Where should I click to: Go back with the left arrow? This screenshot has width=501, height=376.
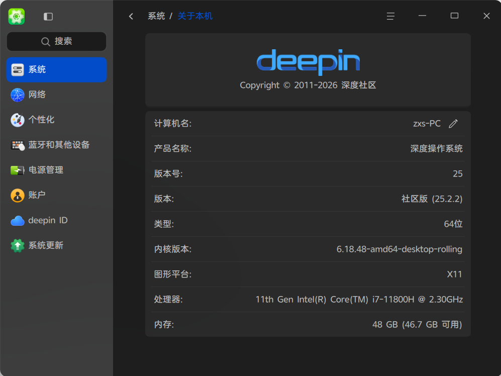tap(131, 16)
